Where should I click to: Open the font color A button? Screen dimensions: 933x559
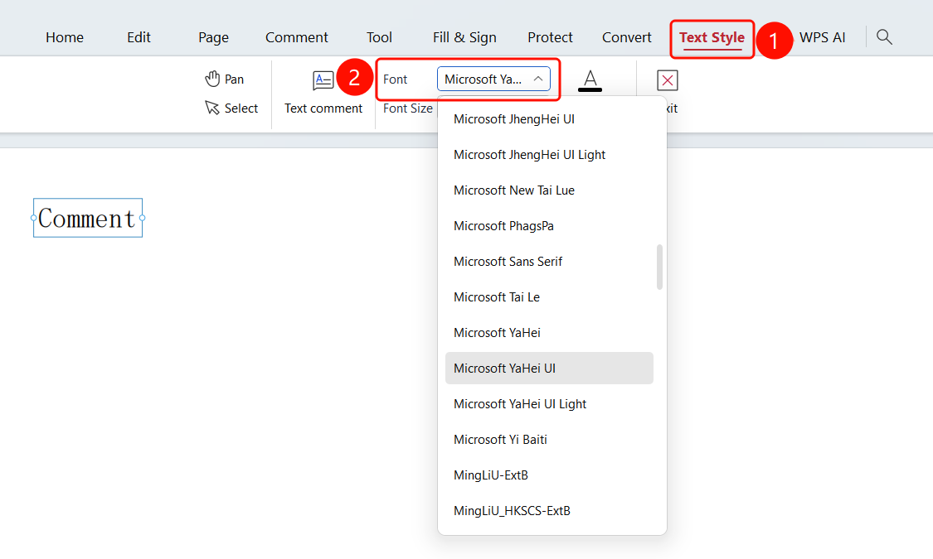click(590, 80)
